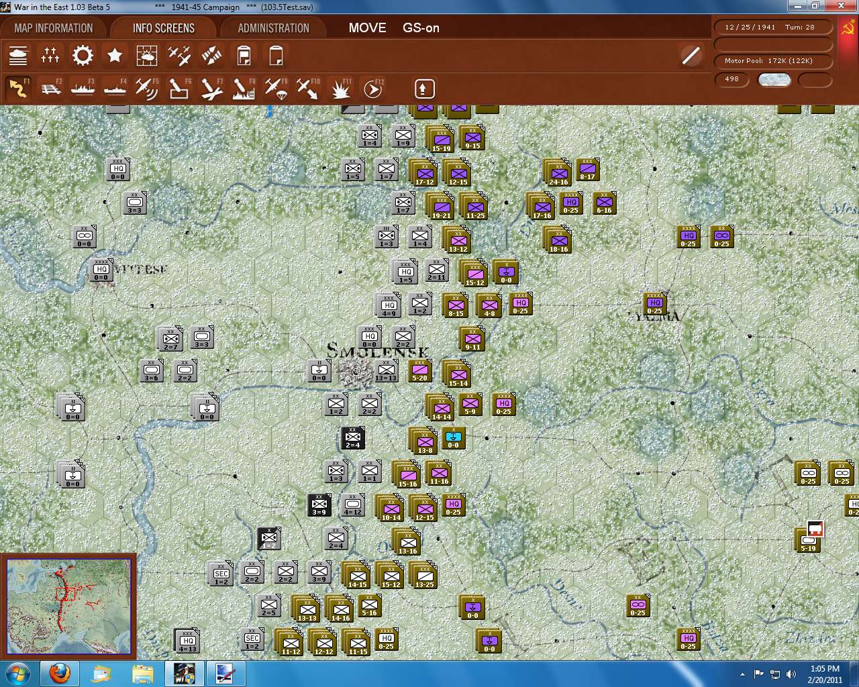Select the German HQ 4=13 unit

click(187, 641)
